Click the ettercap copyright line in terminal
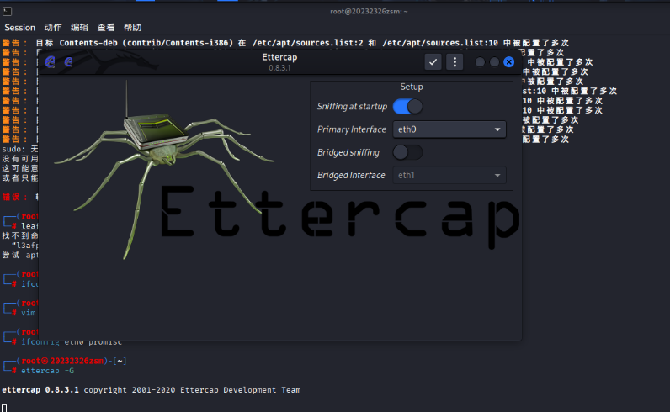The height and width of the screenshot is (412, 670). point(152,390)
